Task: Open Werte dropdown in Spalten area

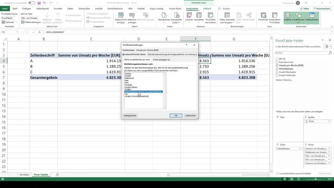Action: tap(329, 121)
